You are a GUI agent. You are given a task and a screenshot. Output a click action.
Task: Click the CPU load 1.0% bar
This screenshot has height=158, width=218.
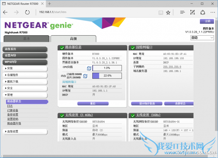pos(107,68)
